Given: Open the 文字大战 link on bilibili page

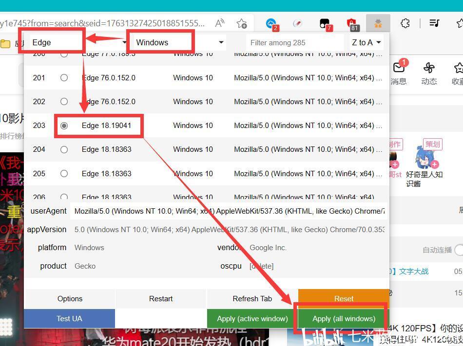Looking at the screenshot, I should click(413, 272).
